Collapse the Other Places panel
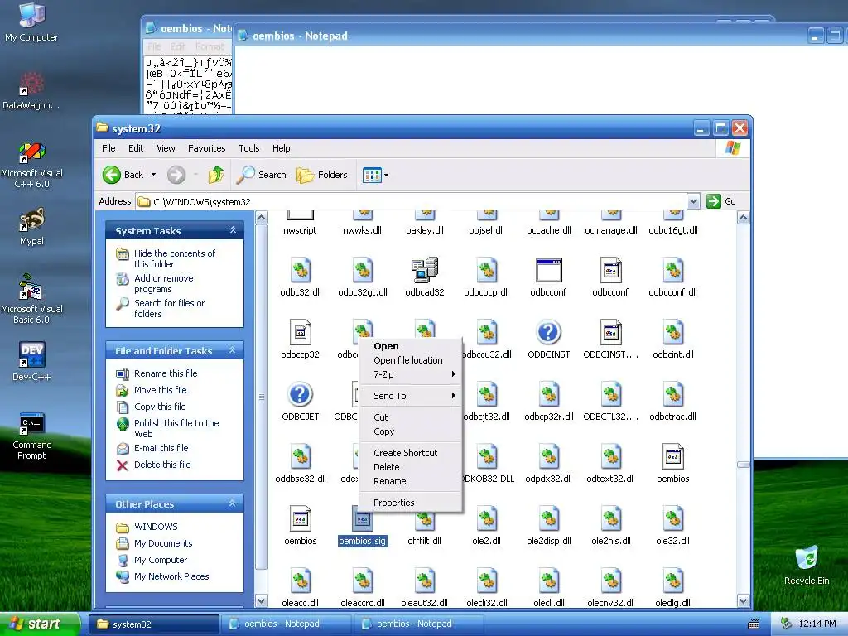This screenshot has height=636, width=848. click(x=233, y=503)
